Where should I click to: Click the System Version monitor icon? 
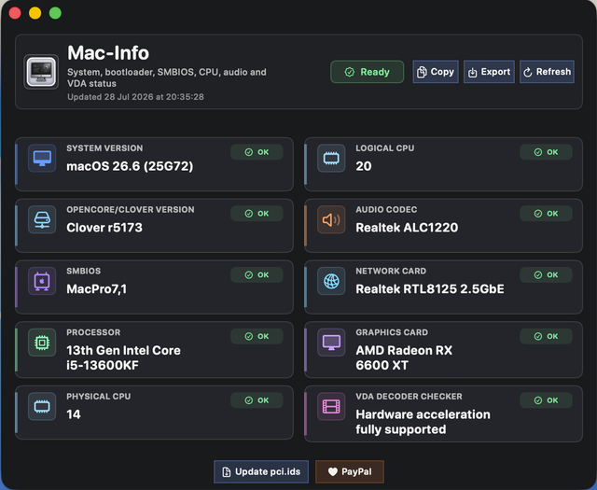point(42,158)
